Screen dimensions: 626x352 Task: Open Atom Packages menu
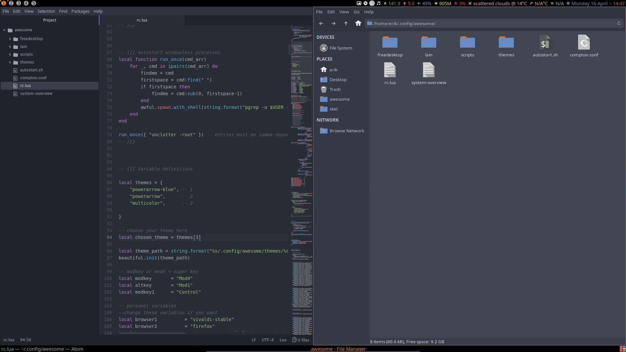click(80, 11)
